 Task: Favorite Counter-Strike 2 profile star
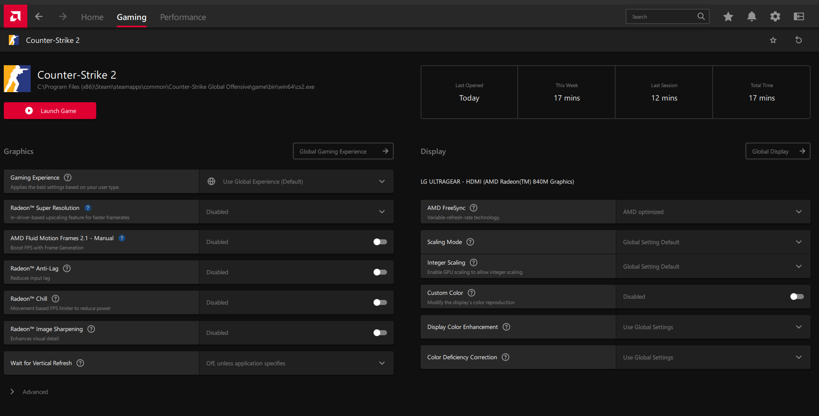(773, 40)
